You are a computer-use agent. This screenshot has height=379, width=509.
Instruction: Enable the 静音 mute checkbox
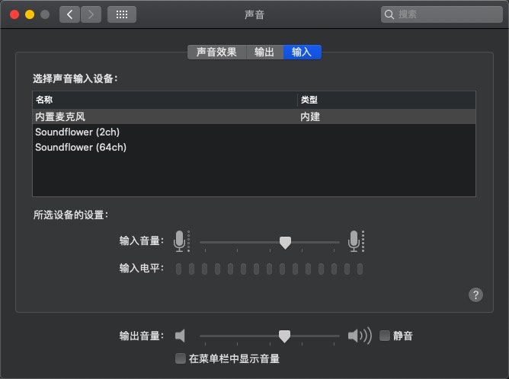click(385, 336)
